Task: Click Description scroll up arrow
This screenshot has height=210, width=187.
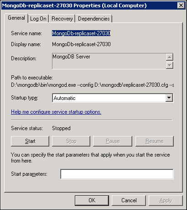Action: pyautogui.click(x=170, y=57)
